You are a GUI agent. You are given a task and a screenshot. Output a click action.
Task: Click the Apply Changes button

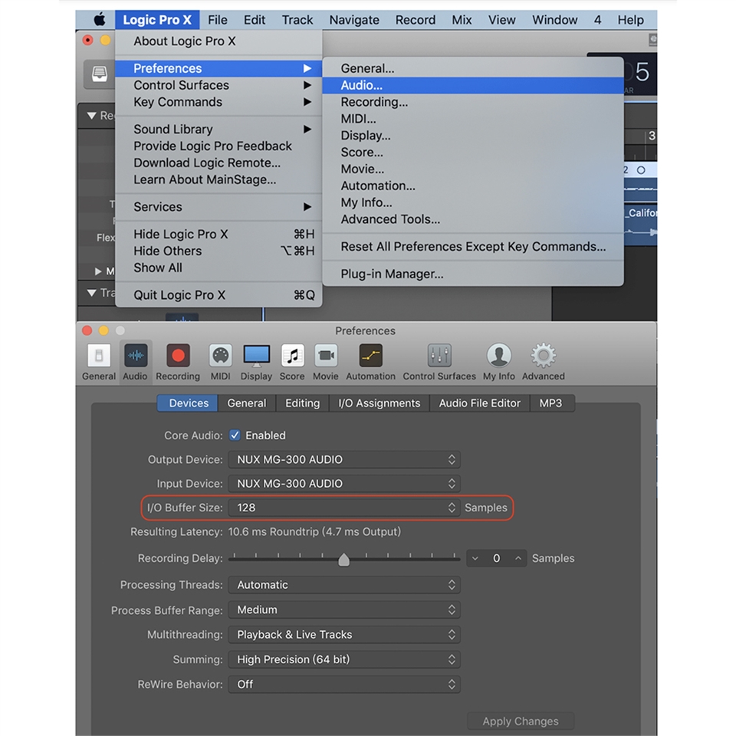(521, 721)
